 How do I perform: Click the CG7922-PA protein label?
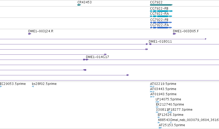(160, 25)
